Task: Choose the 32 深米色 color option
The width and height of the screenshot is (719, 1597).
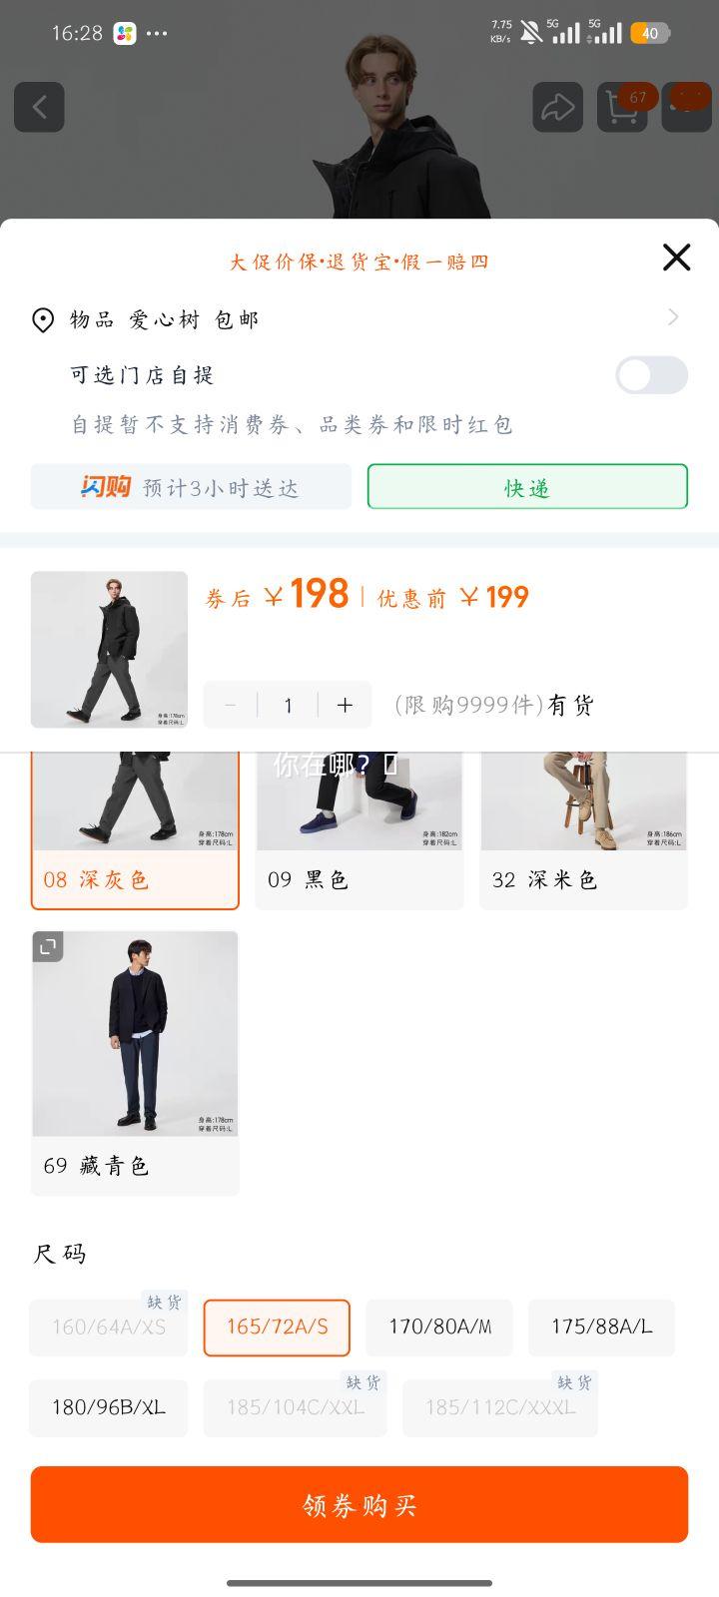Action: pyautogui.click(x=584, y=830)
